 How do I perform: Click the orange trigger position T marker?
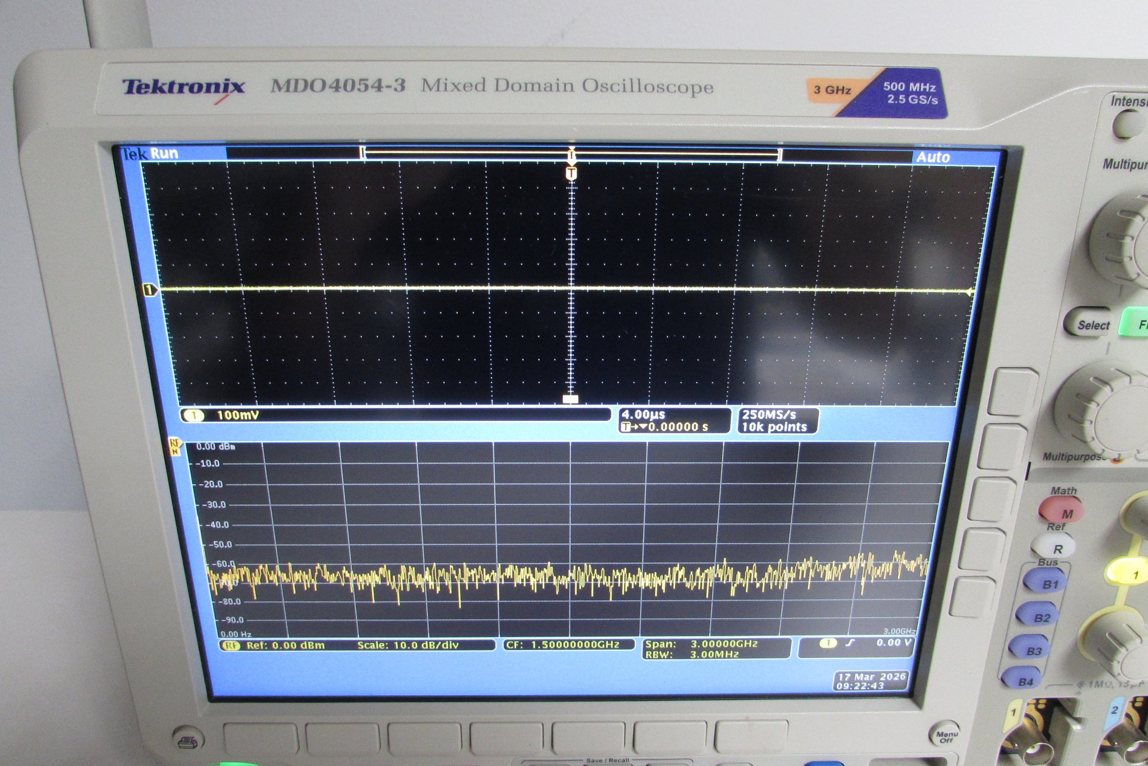(571, 173)
